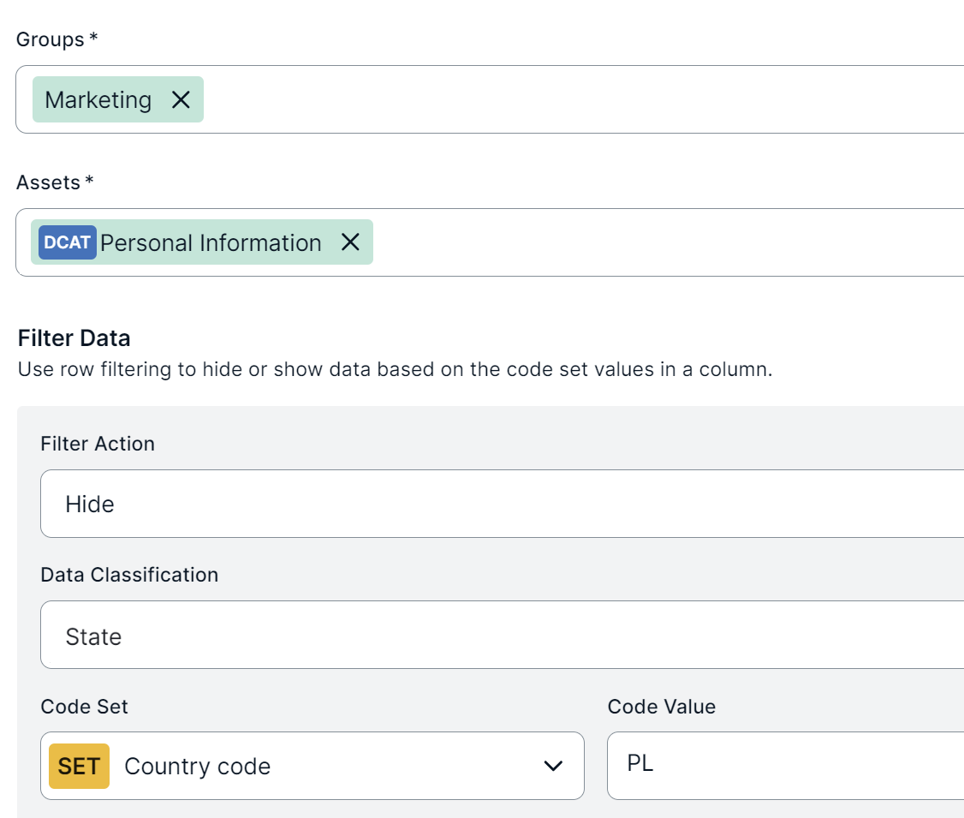Select the Personal Information chip text
The image size is (964, 818).
point(211,242)
